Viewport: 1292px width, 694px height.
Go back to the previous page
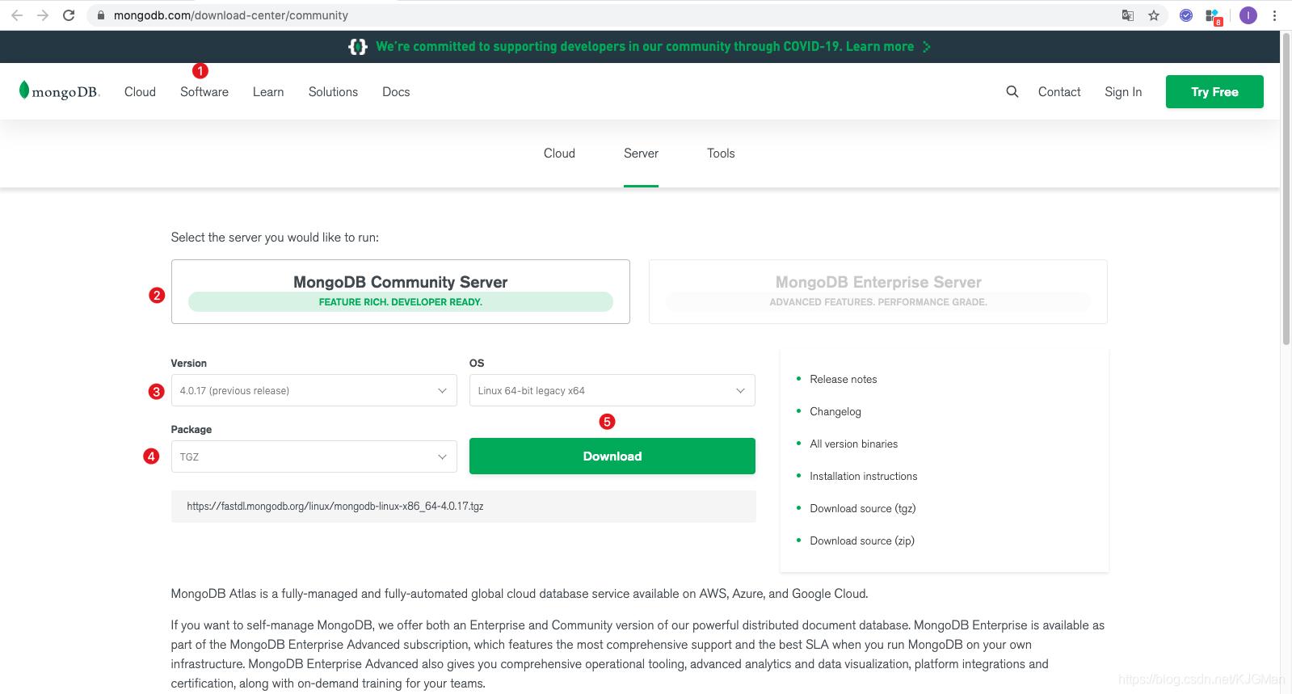[17, 15]
